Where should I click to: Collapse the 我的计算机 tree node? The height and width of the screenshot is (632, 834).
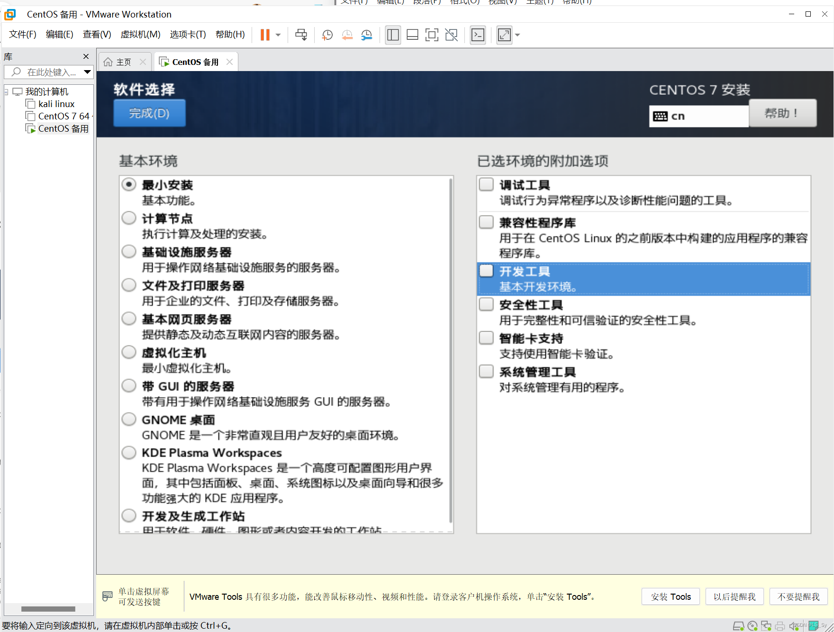[6, 91]
